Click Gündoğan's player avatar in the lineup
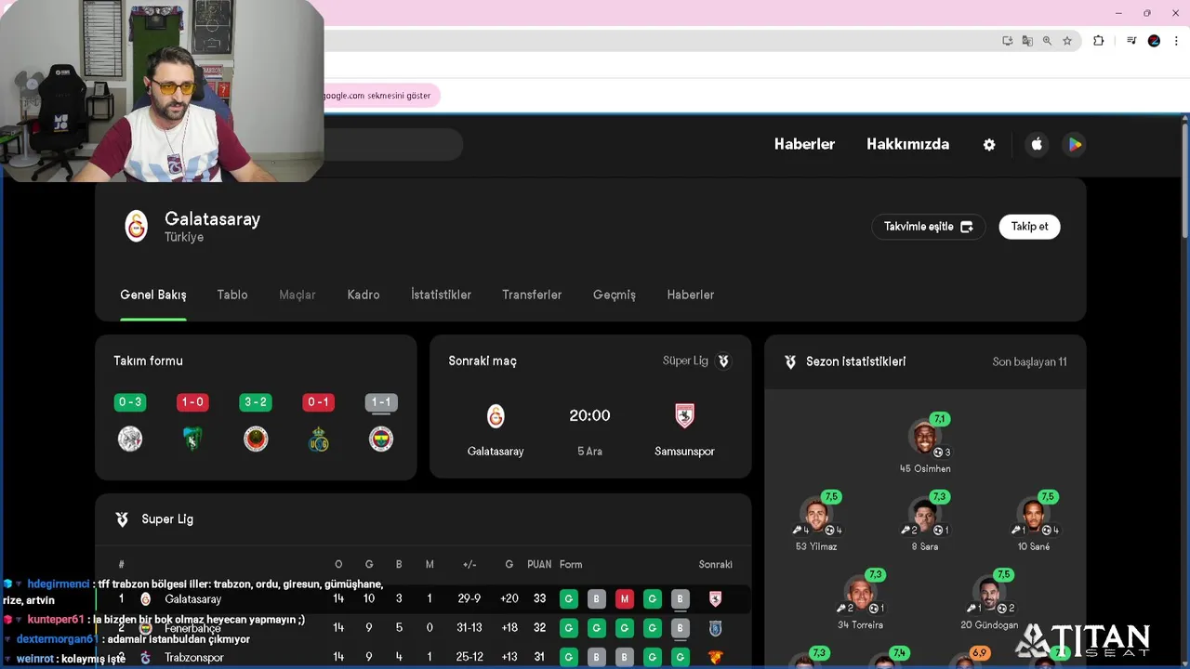1190x669 pixels. click(988, 593)
